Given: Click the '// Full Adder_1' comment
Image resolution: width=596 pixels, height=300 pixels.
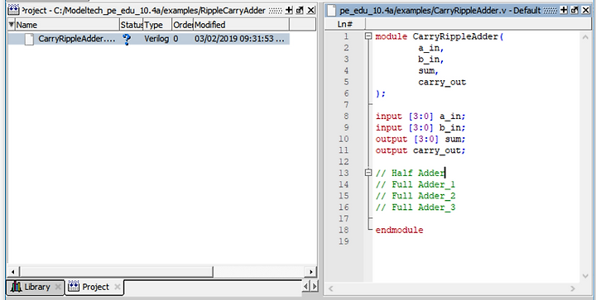Looking at the screenshot, I should click(416, 184).
